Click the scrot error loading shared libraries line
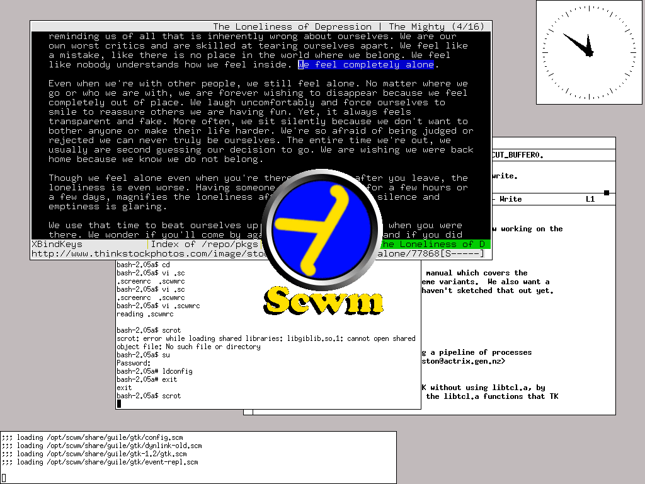 pos(266,338)
